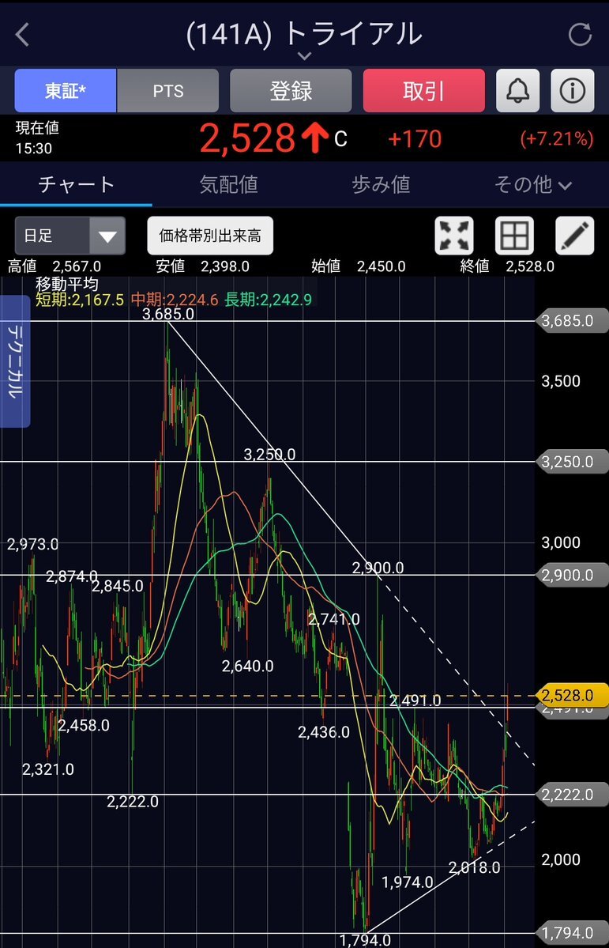The image size is (609, 948).
Task: Click the 2,018.0 chart annotation
Action: (474, 868)
